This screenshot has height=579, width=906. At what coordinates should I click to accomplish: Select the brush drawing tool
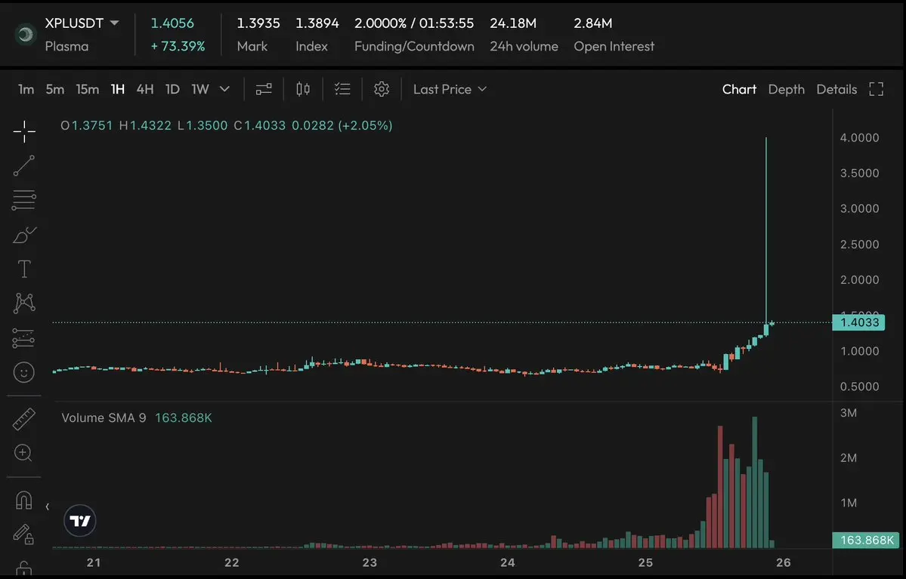[x=24, y=235]
